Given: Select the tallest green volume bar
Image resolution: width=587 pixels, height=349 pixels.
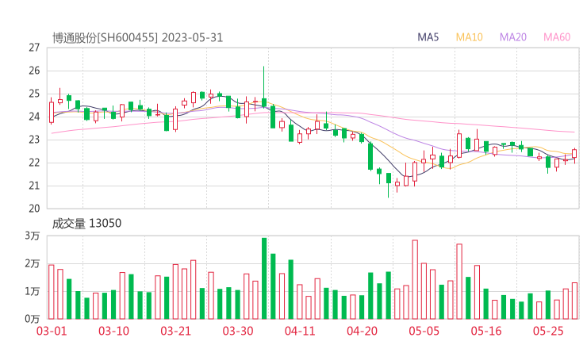Looking at the screenshot, I should 264,278.
